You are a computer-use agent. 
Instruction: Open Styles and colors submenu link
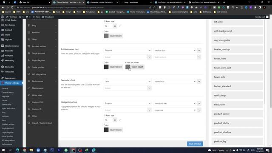[x=8, y=108]
